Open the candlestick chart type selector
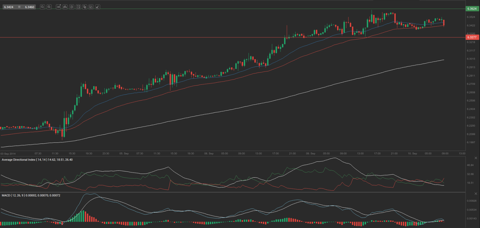Image resolution: width=480 pixels, height=228 pixels. coord(65,7)
